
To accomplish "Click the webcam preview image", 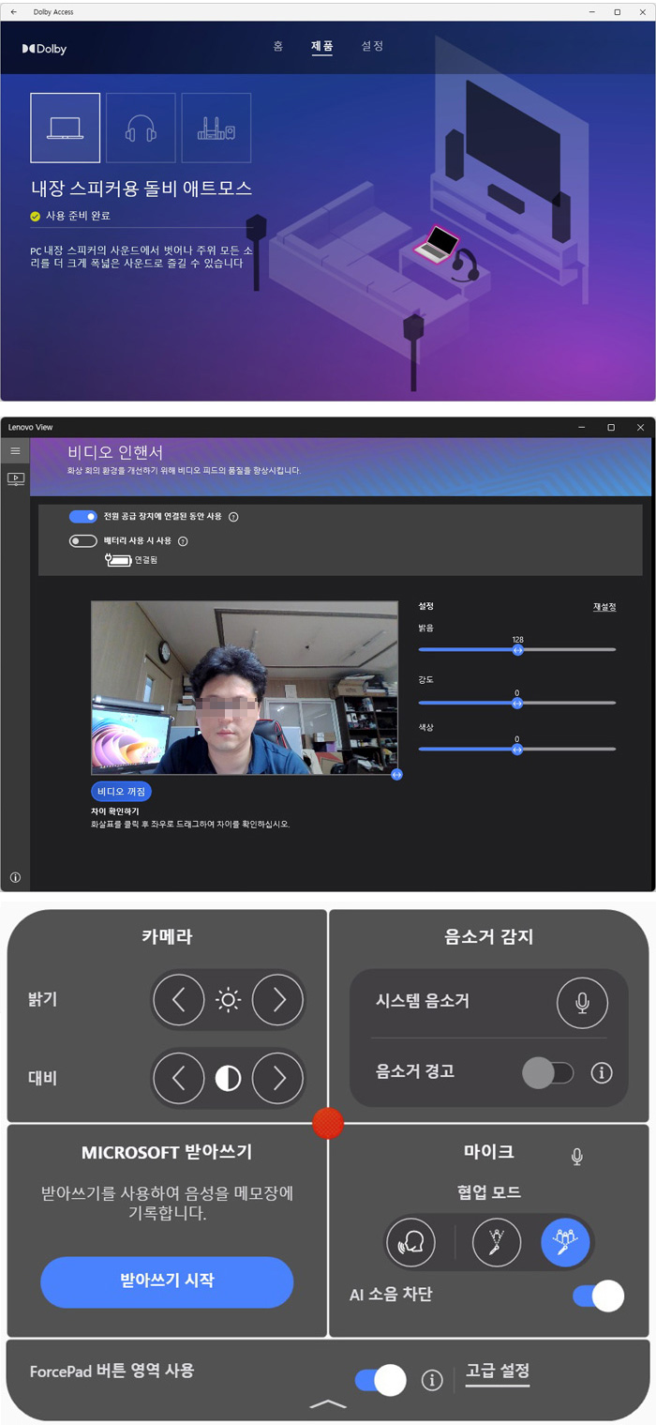I will [x=245, y=688].
